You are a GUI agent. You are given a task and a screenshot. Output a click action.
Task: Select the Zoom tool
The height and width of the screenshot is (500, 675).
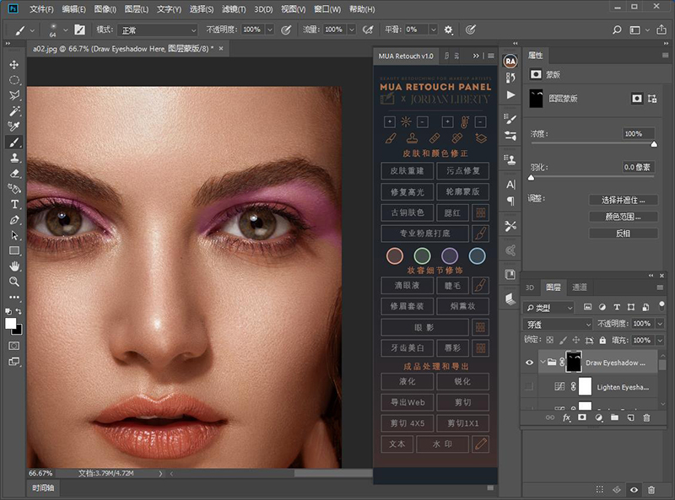[x=14, y=282]
